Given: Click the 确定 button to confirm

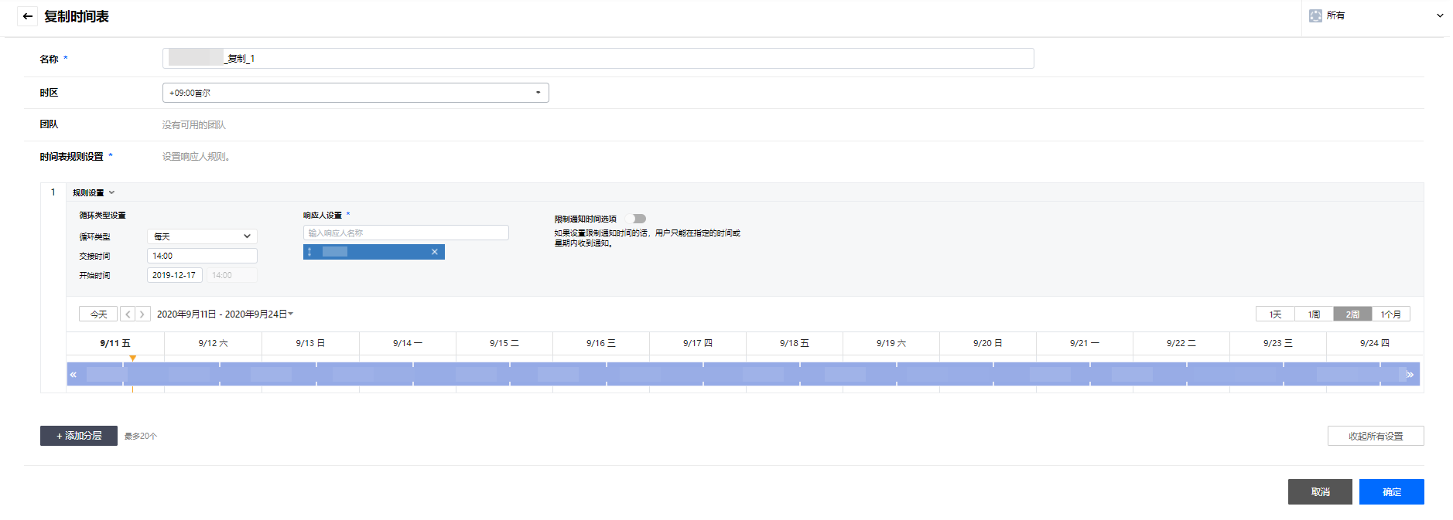Looking at the screenshot, I should coord(1391,492).
